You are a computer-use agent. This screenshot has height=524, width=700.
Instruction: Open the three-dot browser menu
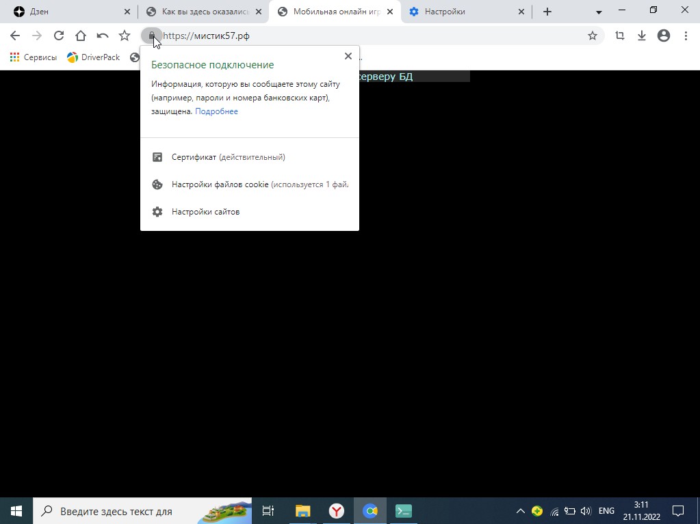(686, 36)
